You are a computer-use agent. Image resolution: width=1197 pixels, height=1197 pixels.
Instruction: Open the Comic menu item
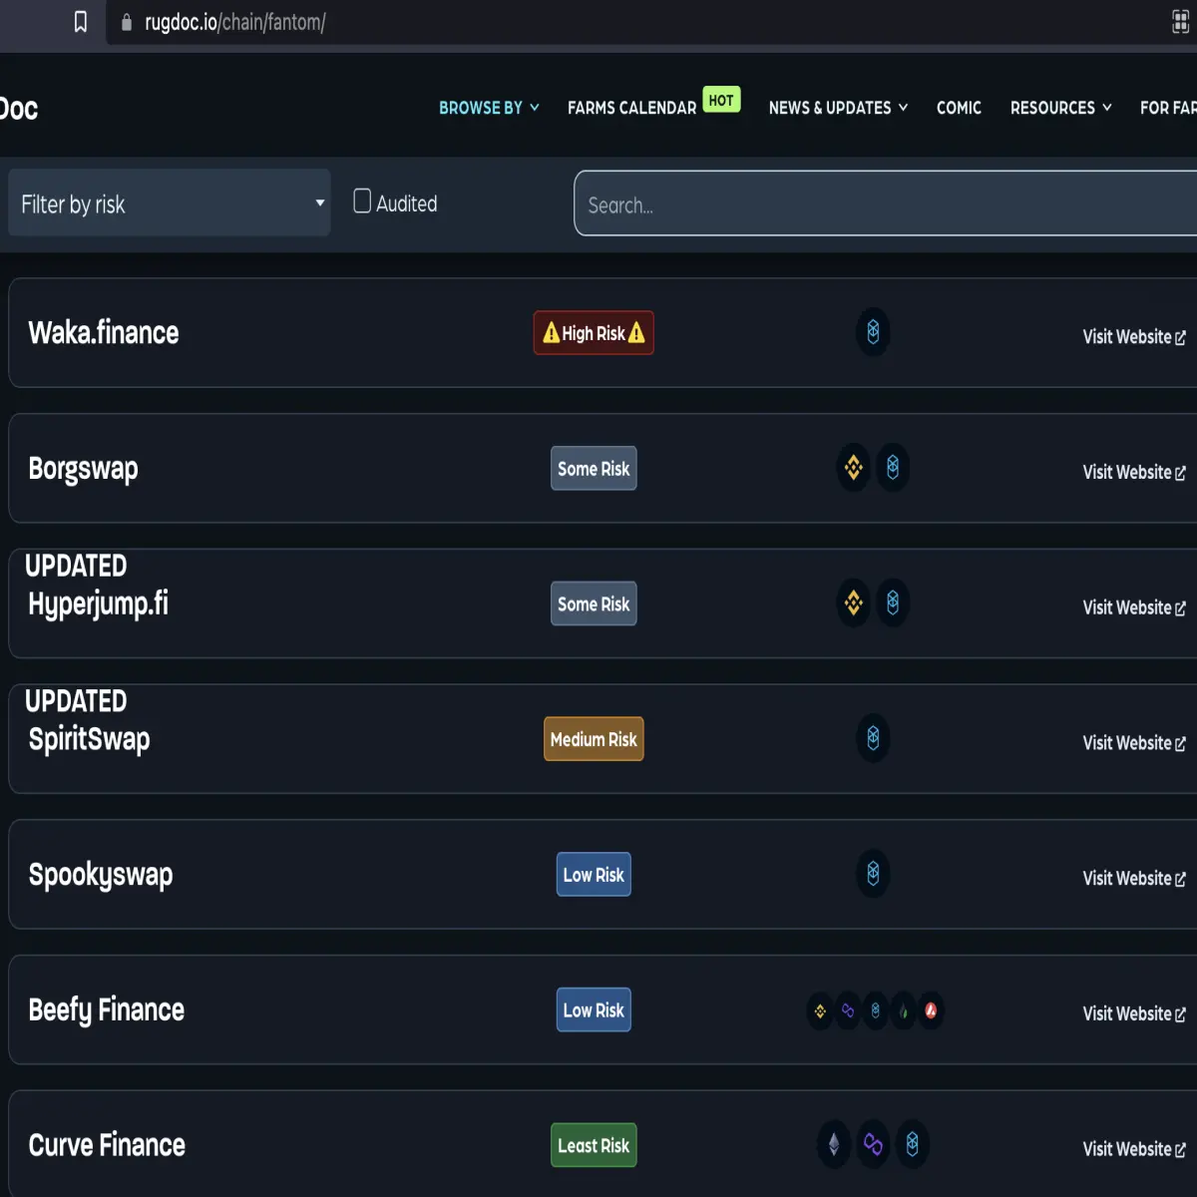[x=959, y=108]
